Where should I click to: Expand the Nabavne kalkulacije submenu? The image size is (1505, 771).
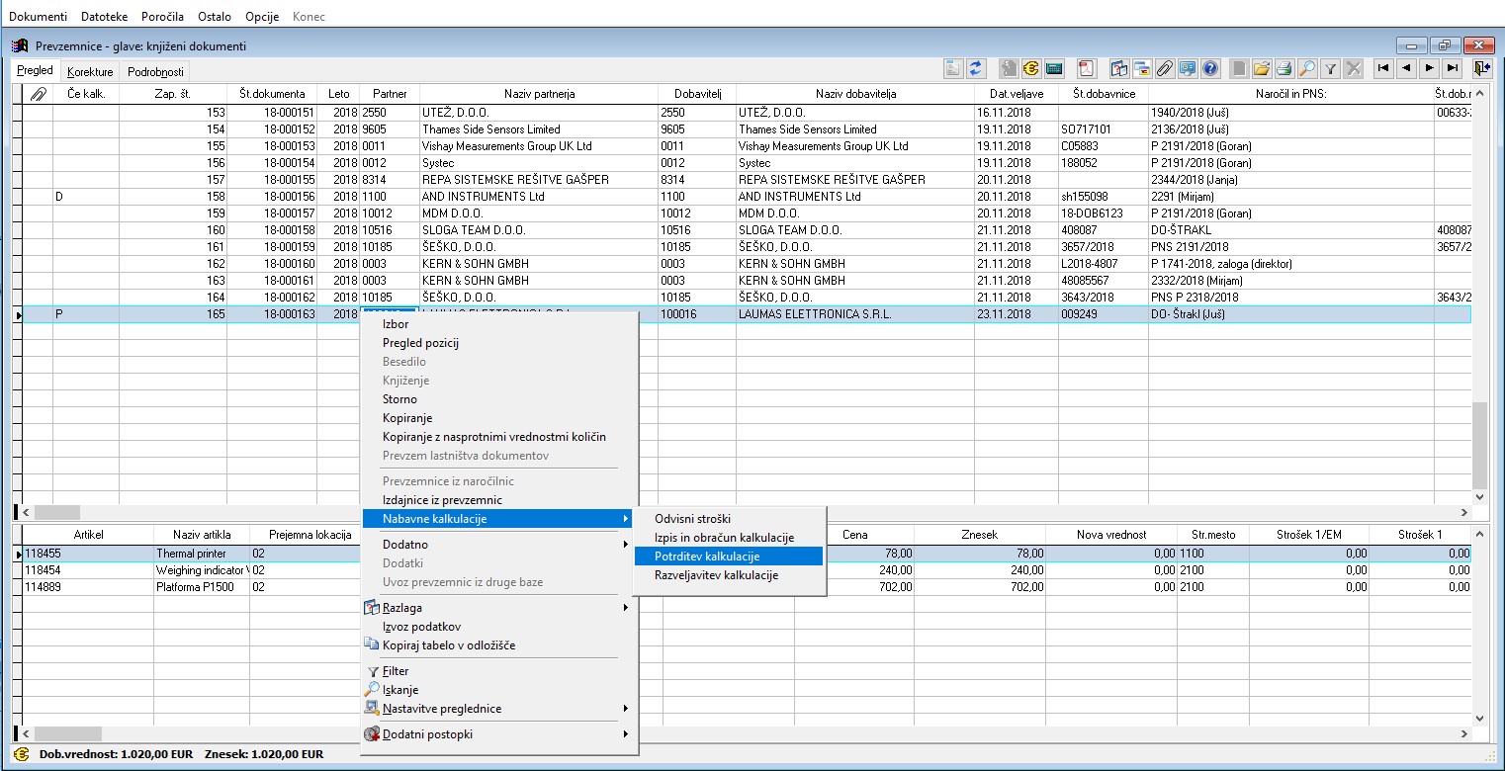tap(497, 519)
